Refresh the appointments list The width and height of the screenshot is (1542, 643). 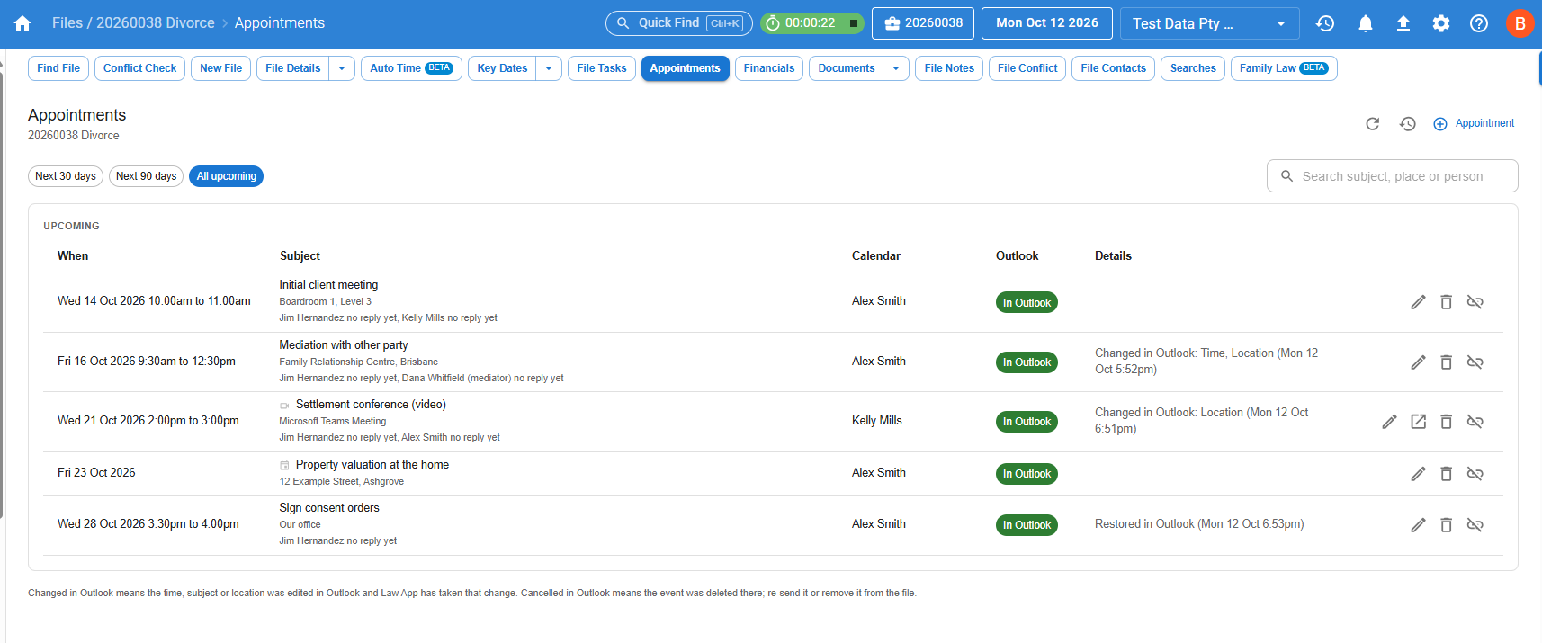[1372, 124]
